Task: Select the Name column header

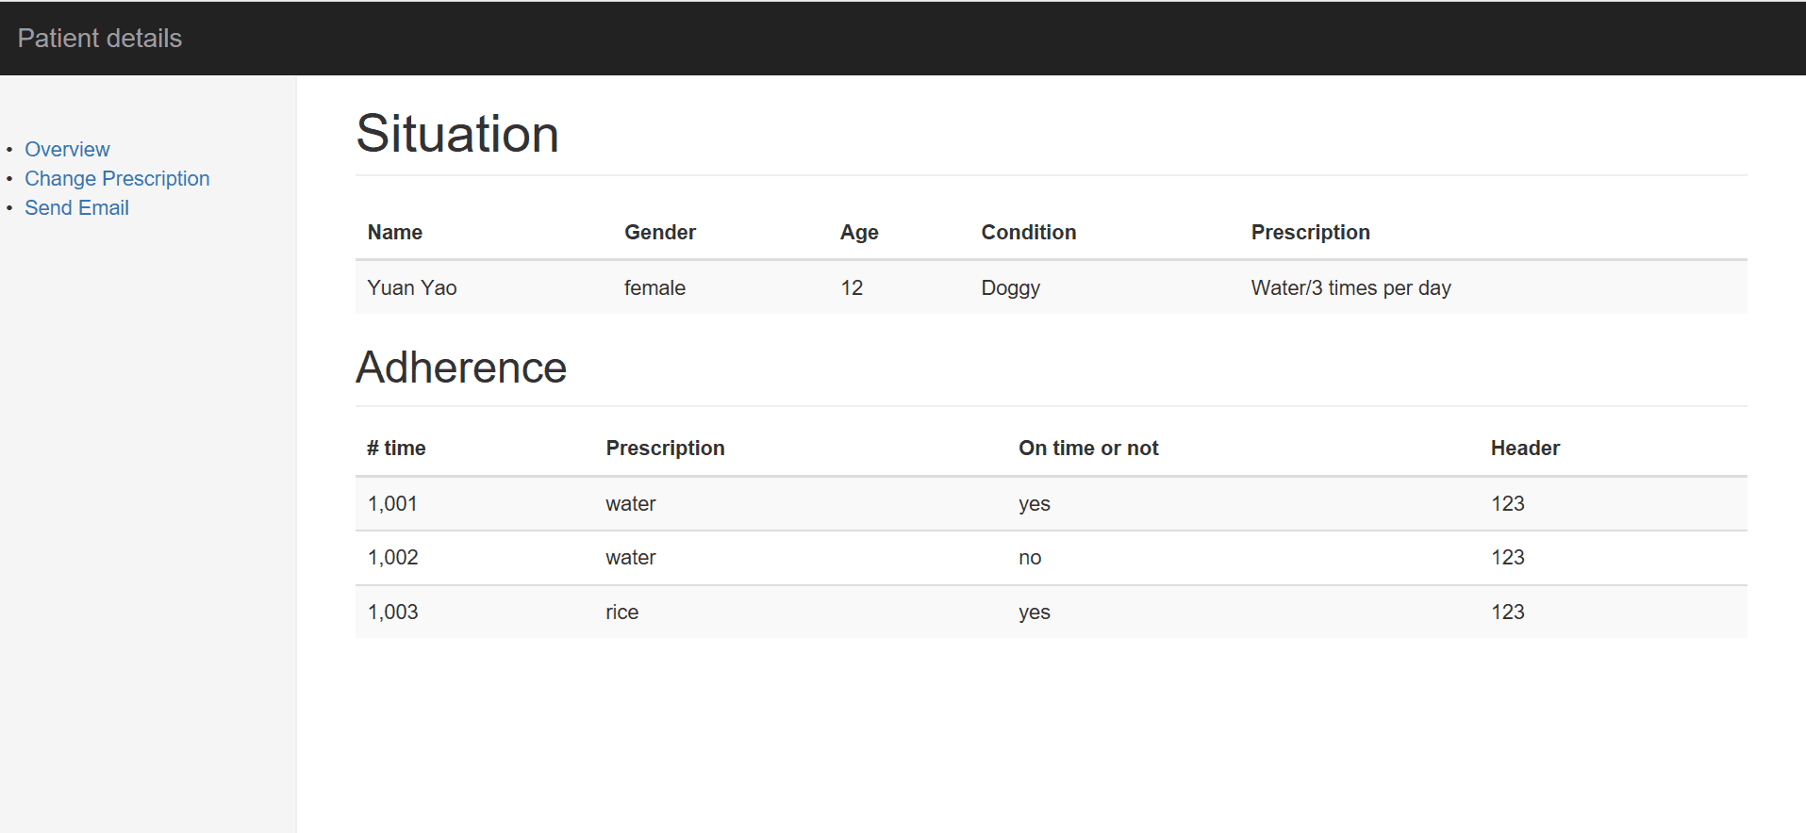Action: [x=395, y=233]
